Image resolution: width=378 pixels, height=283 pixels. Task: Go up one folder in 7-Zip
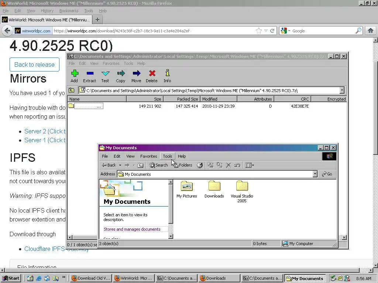pyautogui.click(x=72, y=91)
